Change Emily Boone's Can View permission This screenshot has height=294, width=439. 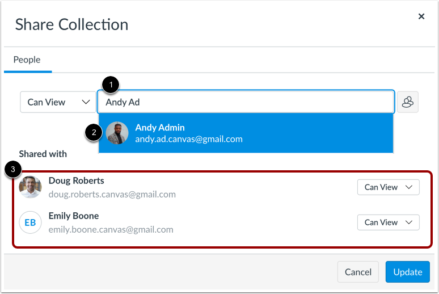388,222
